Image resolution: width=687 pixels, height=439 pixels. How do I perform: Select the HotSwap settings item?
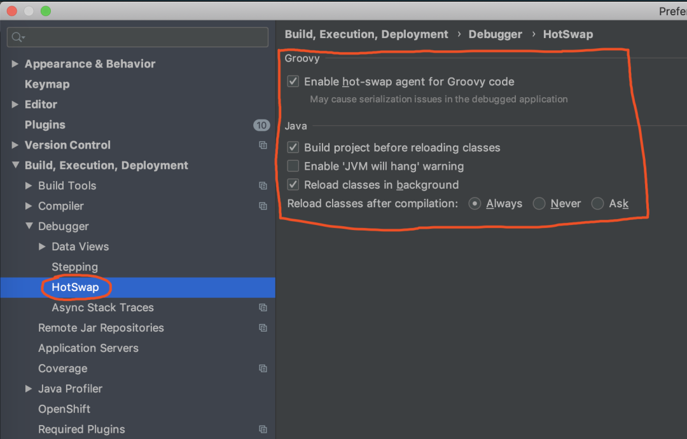point(75,288)
